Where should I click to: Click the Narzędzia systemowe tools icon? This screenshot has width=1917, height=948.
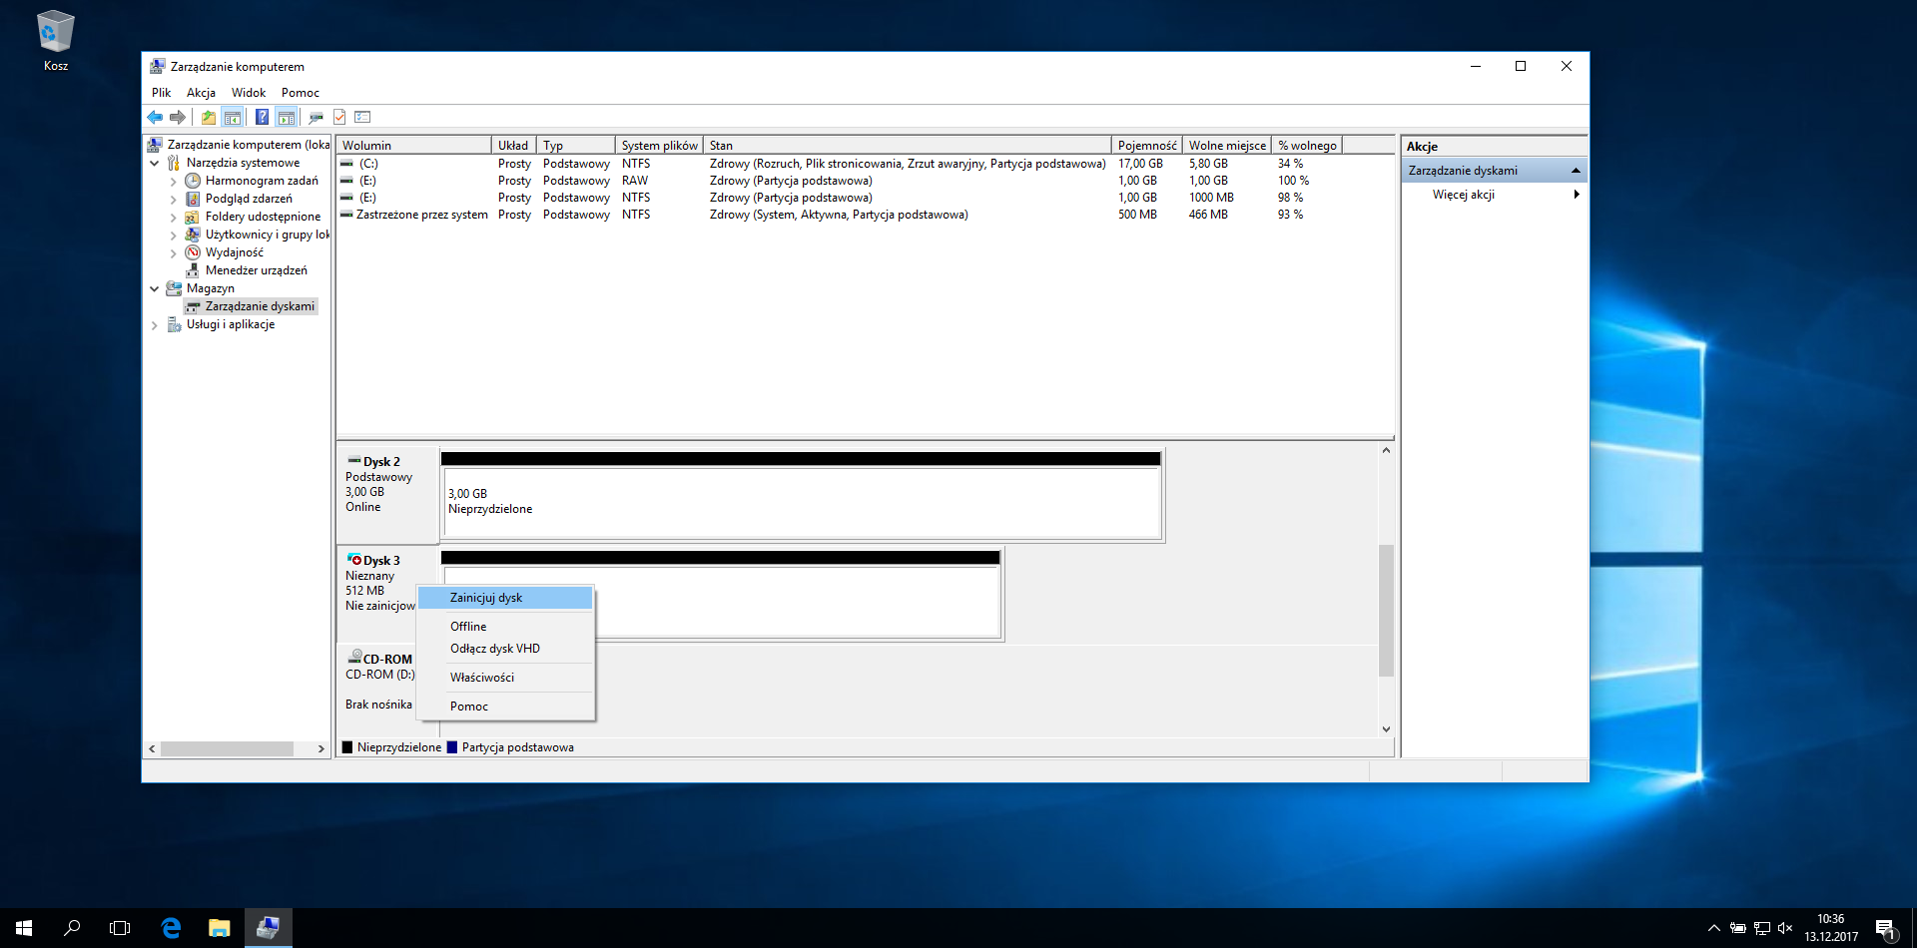pyautogui.click(x=174, y=163)
